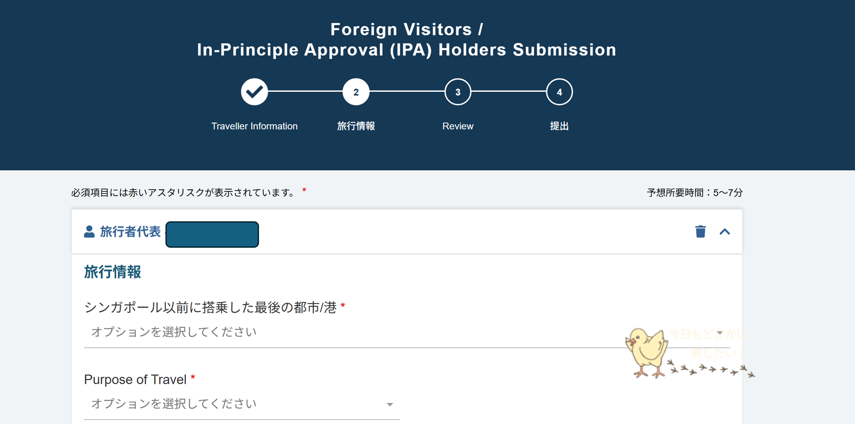Screen dimensions: 855x424
Task: Select step 2 circle in progress bar
Action: coord(356,92)
